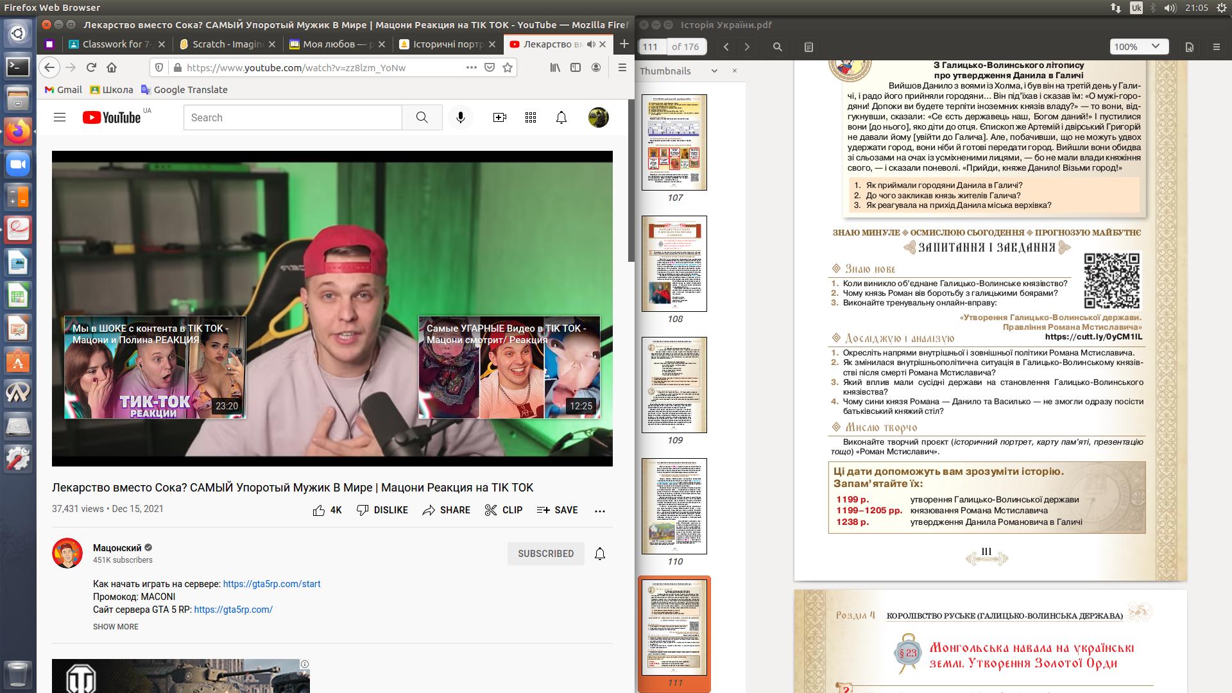Bookmark this page with star icon
Image resolution: width=1232 pixels, height=693 pixels.
(x=508, y=67)
